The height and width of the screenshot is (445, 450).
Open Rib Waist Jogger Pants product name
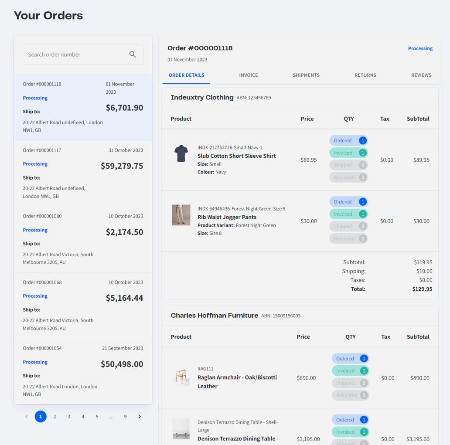(227, 217)
